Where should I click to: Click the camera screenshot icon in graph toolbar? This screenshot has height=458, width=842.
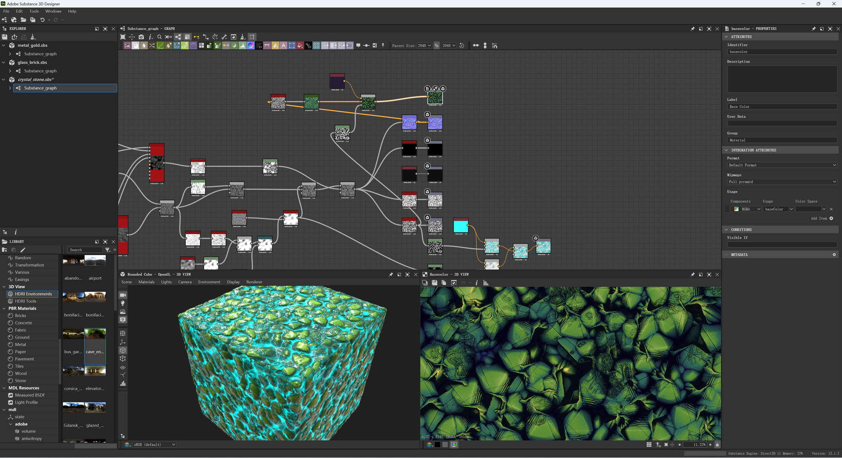[141, 37]
